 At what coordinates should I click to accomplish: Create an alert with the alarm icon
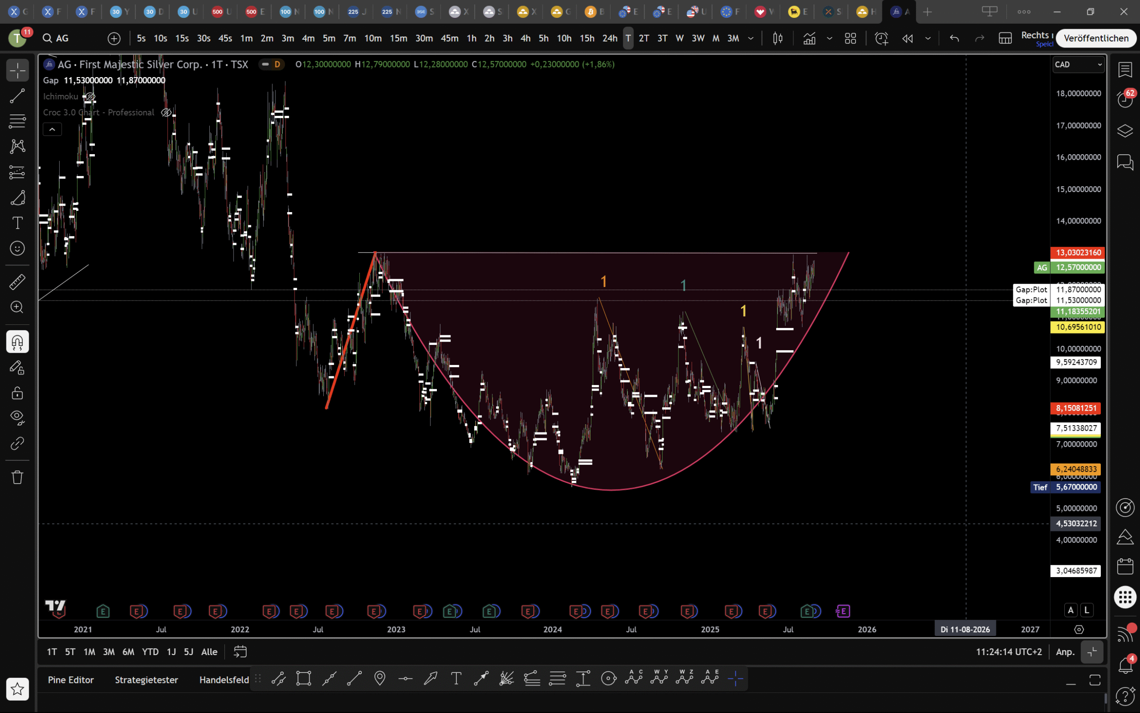881,38
